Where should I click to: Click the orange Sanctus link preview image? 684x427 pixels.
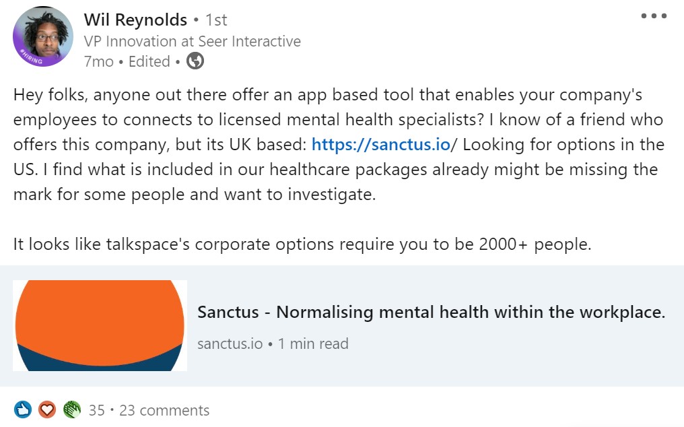pyautogui.click(x=100, y=325)
